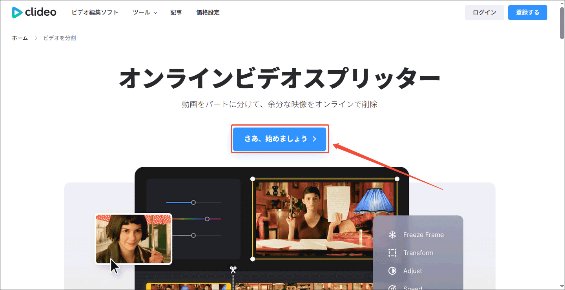Click the ビデオを分割 breadcrumb
This screenshot has width=565, height=290.
pyautogui.click(x=60, y=38)
